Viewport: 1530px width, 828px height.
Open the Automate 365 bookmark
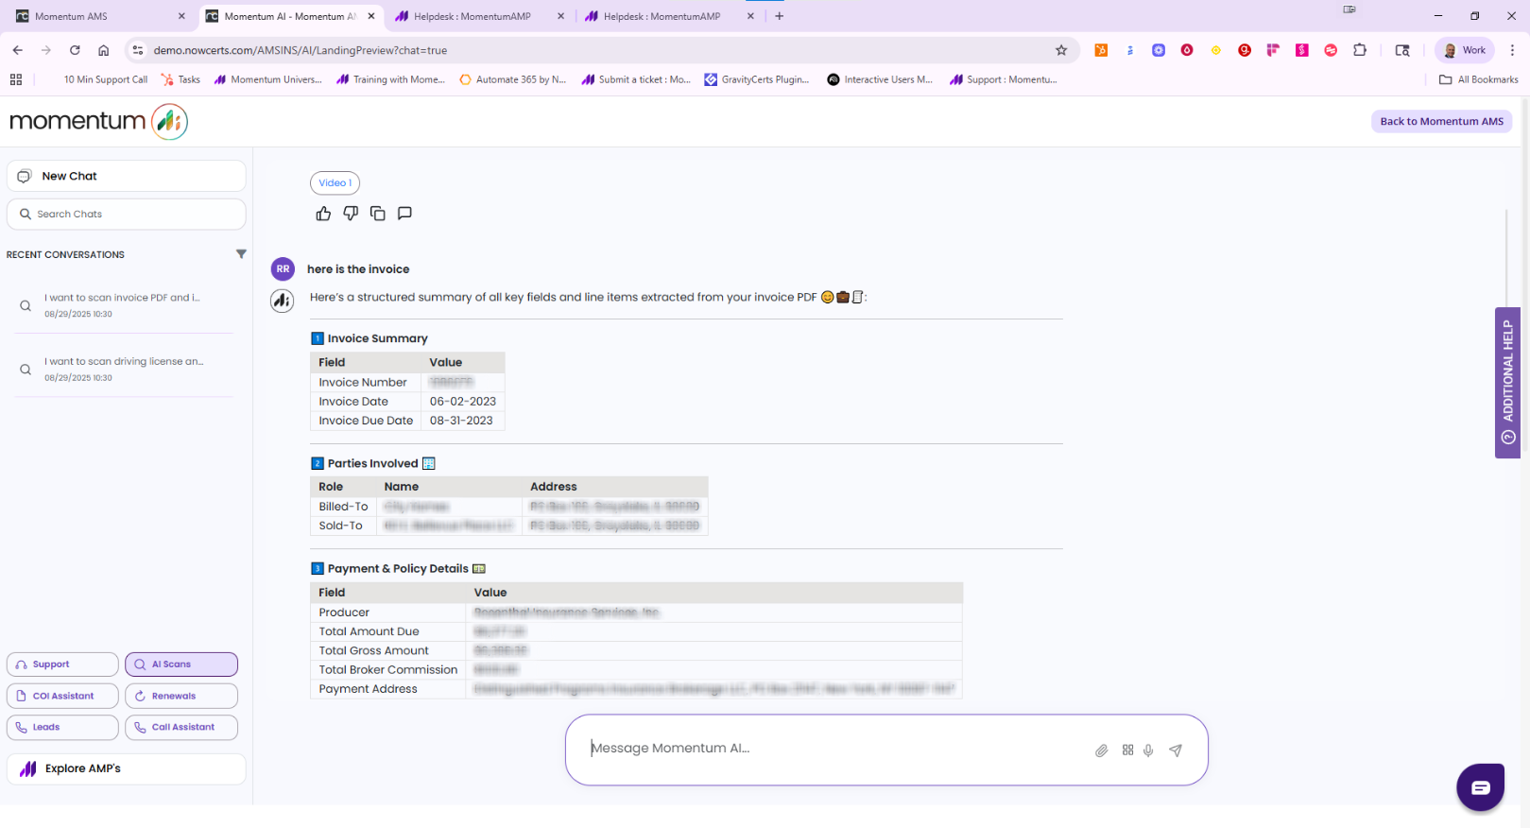click(x=512, y=79)
